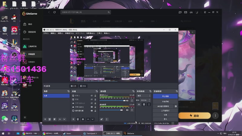
Task: Open options dots for Mic/Aux channel
Action: click(x=132, y=101)
